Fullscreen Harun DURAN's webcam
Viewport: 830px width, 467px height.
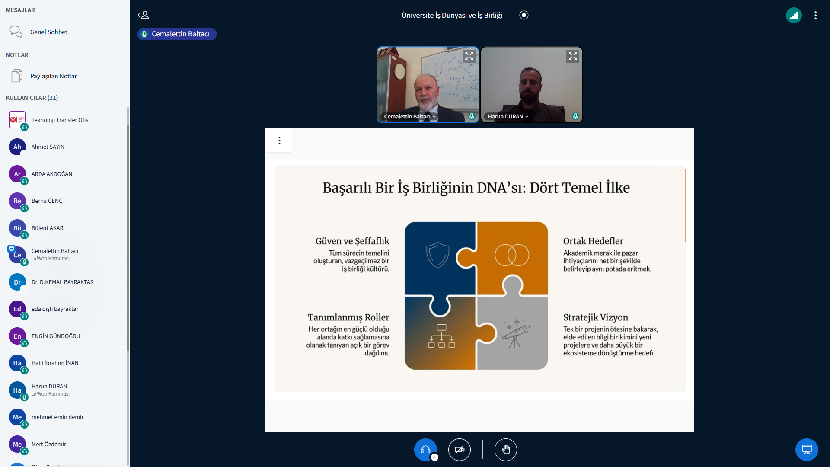[573, 56]
